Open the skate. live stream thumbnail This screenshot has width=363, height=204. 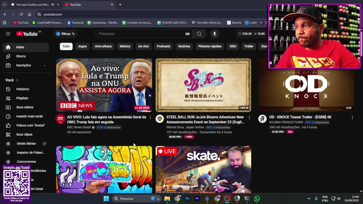click(203, 169)
